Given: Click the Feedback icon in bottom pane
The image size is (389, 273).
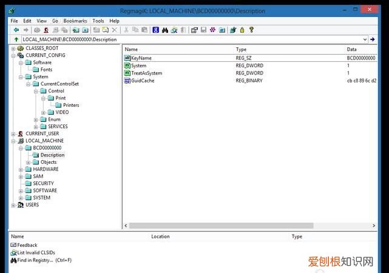Looking at the screenshot, I should (13, 245).
